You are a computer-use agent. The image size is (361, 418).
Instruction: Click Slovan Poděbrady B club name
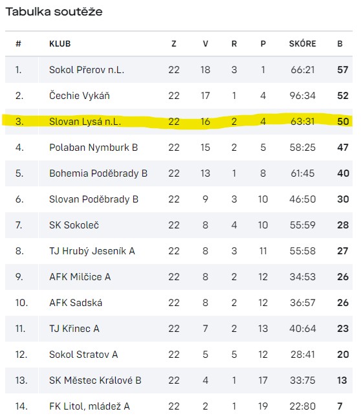coord(94,199)
